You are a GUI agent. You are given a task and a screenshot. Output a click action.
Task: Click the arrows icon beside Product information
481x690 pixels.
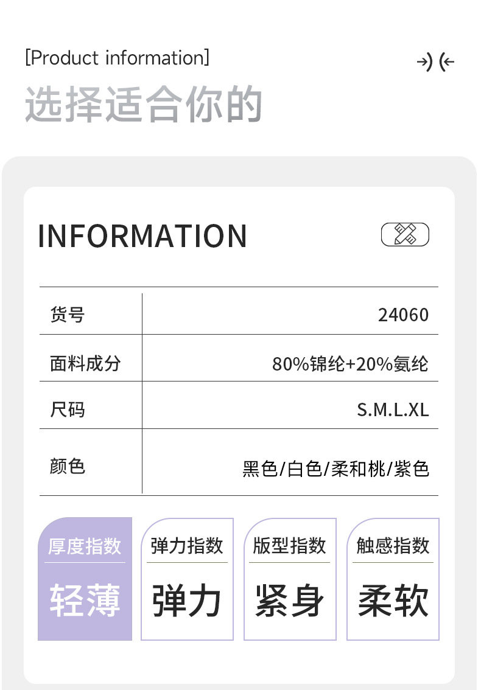435,62
